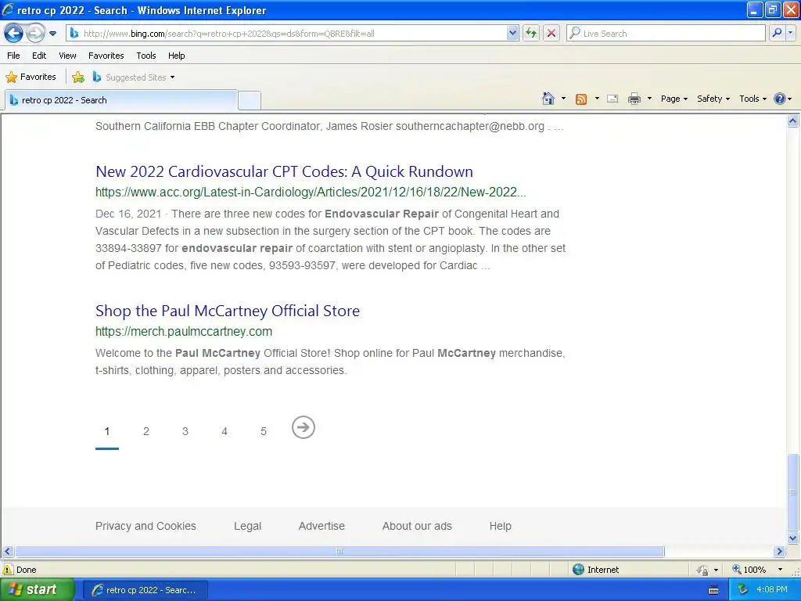Expand the Print dropdown arrow
The height and width of the screenshot is (601, 801).
[x=649, y=99]
